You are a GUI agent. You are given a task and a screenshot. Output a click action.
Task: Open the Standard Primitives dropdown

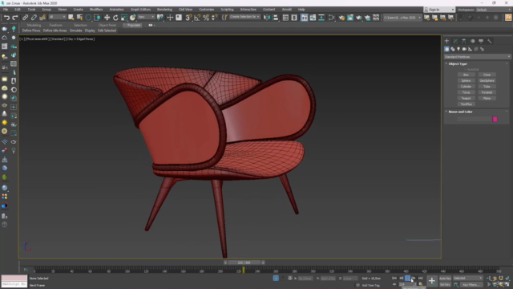477,57
